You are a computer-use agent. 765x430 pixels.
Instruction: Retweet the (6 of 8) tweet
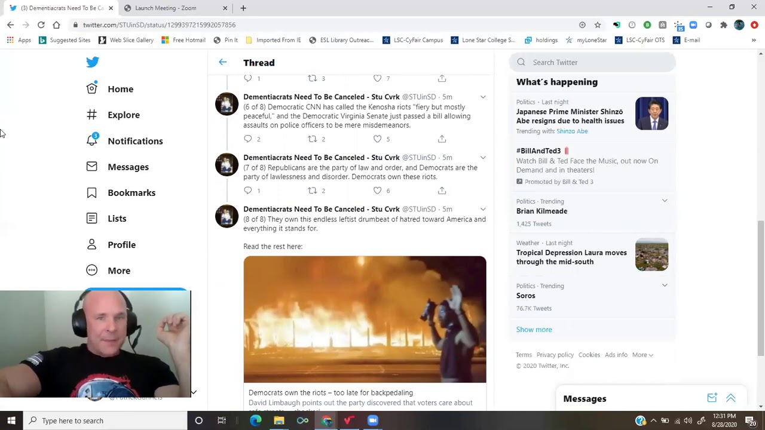click(312, 139)
